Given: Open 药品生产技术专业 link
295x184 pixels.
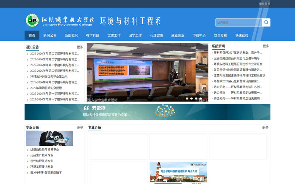Looking at the screenshot, I should pyautogui.click(x=42, y=155).
